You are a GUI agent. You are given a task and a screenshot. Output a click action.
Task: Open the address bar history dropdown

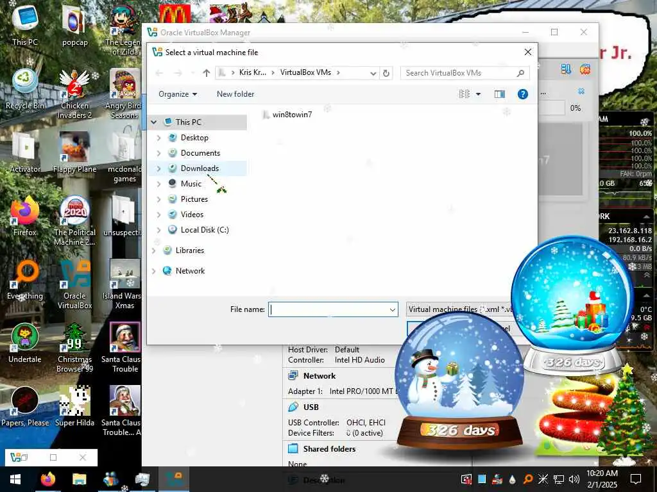point(373,73)
